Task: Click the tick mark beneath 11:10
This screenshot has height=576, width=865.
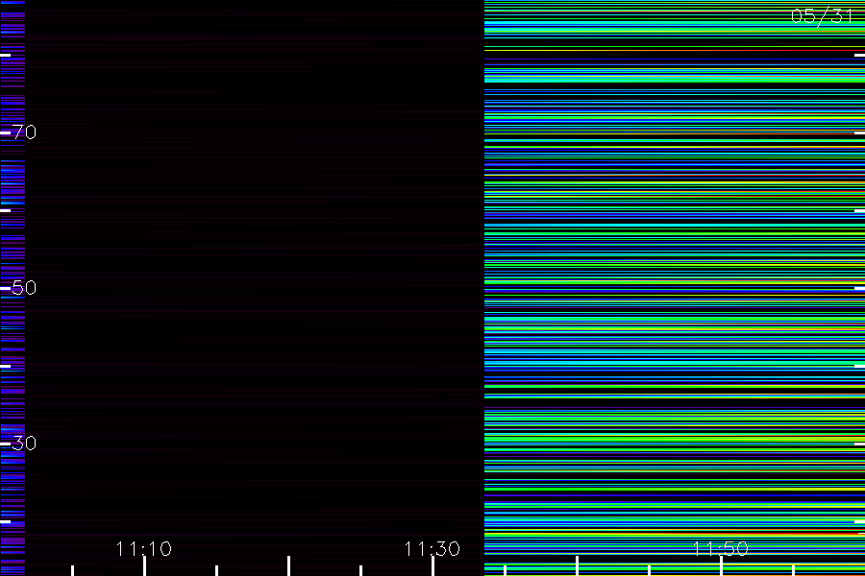Action: [x=144, y=566]
